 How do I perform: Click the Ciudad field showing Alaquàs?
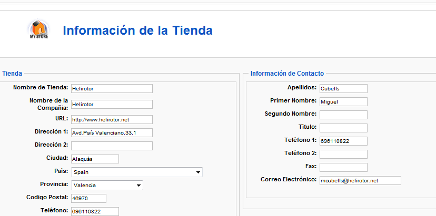[95, 159]
